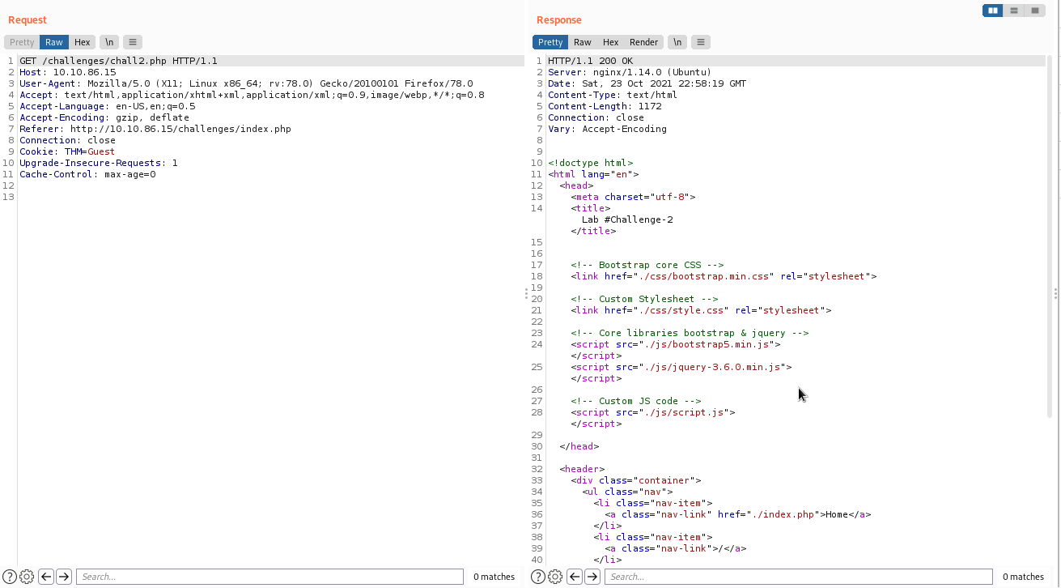Click the ./js/script.js script line
The height and width of the screenshot is (588, 1061).
point(653,412)
